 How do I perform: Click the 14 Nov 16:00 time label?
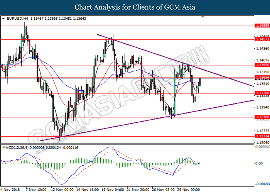tap(88, 190)
